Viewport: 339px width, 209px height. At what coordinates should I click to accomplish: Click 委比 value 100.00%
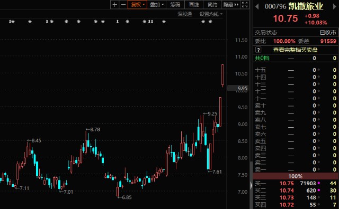click(x=284, y=41)
